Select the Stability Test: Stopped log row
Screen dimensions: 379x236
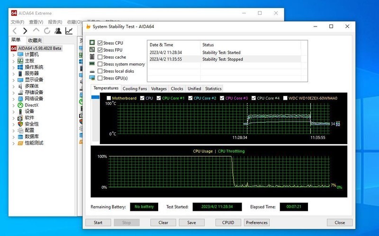[x=224, y=59]
